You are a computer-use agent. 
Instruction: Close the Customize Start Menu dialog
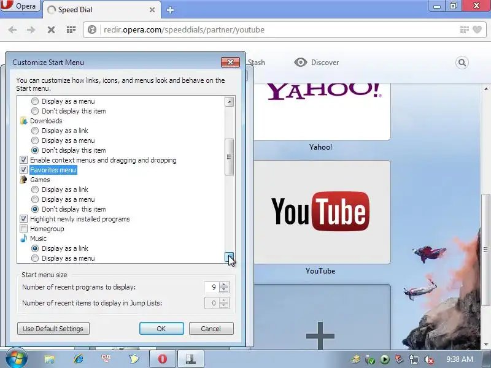pyautogui.click(x=230, y=63)
